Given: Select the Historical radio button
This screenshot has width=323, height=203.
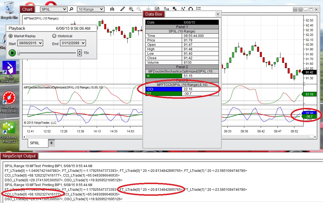Looking at the screenshot, I should coord(54,36).
